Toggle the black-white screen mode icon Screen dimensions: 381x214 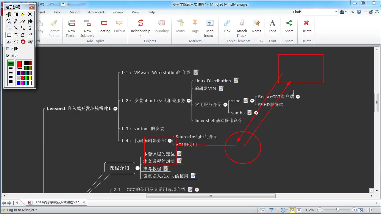[x=16, y=14]
